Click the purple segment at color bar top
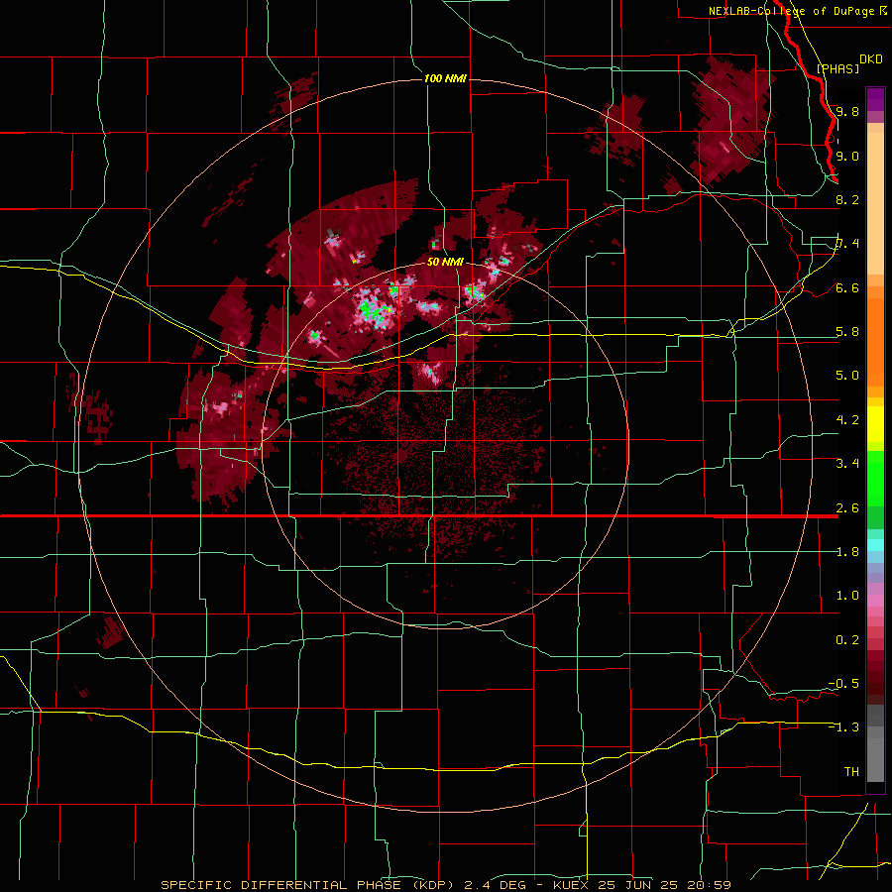This screenshot has width=892, height=892. pyautogui.click(x=875, y=99)
